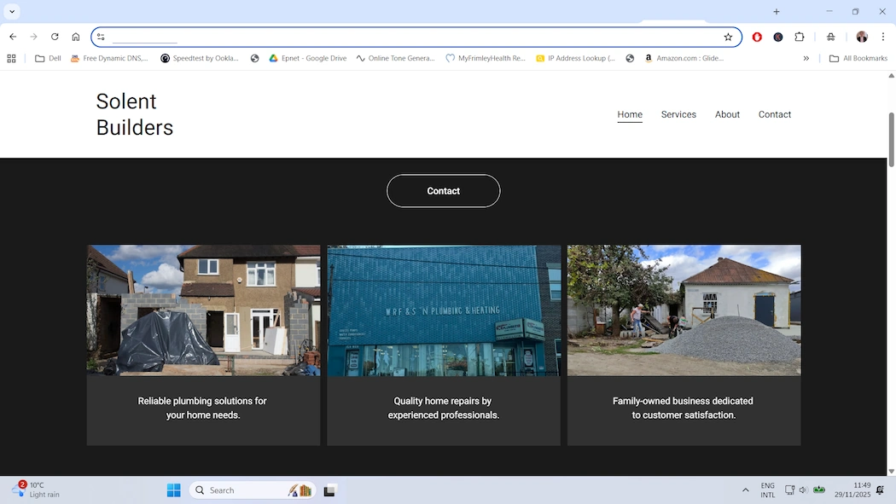896x504 pixels.
Task: Reload the page using the refresh icon
Action: [x=54, y=37]
